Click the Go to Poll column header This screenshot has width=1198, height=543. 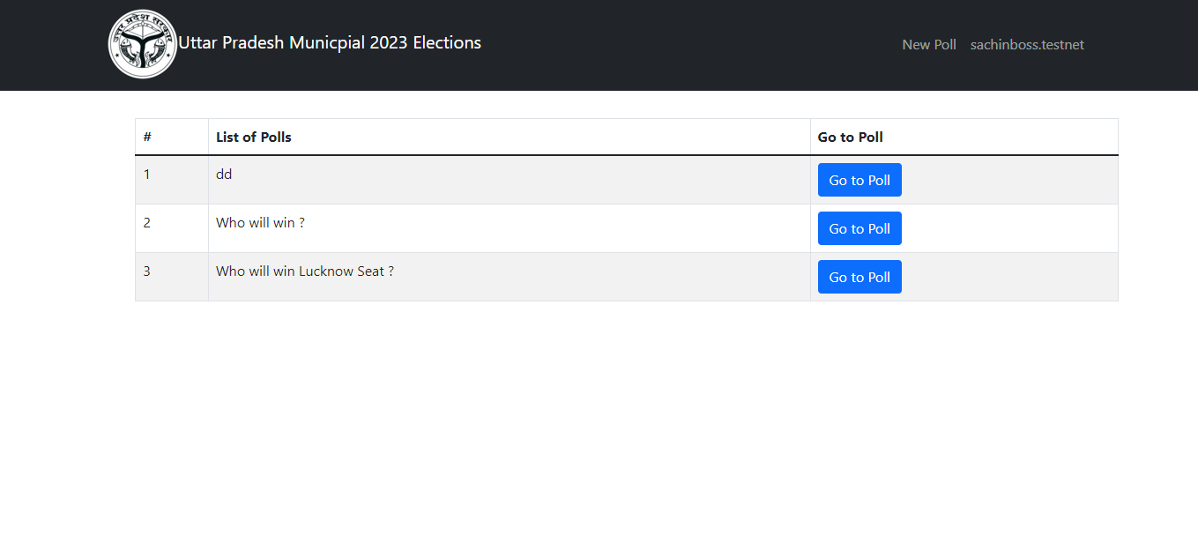tap(850, 138)
